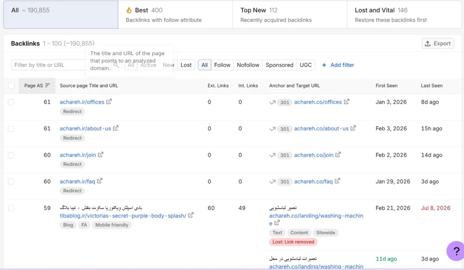This screenshot has height=270, width=464.
Task: Click the First Seen column header
Action: point(387,86)
